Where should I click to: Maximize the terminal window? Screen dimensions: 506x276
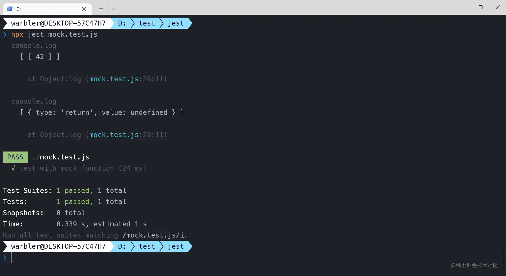(480, 7)
